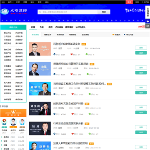150x150 pixels.
Task: Open the hamburger menu icon in top bar
Action: (x=3, y=2)
